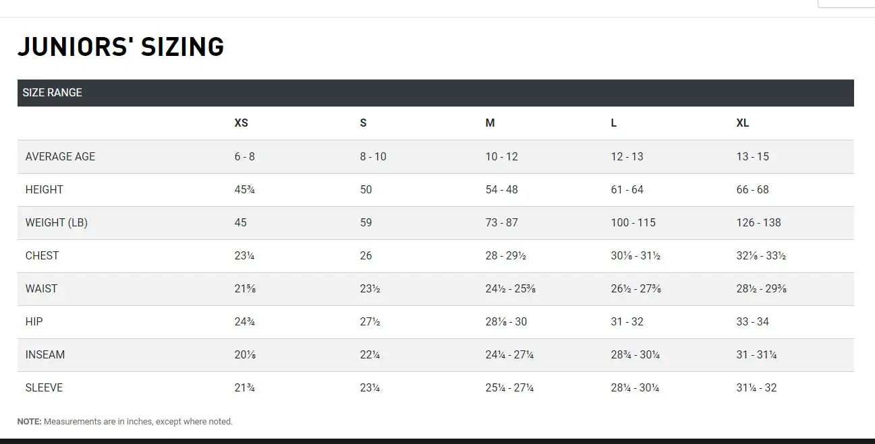This screenshot has height=444, width=875.
Task: Click the WEIGHT (LB) row label
Action: point(57,222)
